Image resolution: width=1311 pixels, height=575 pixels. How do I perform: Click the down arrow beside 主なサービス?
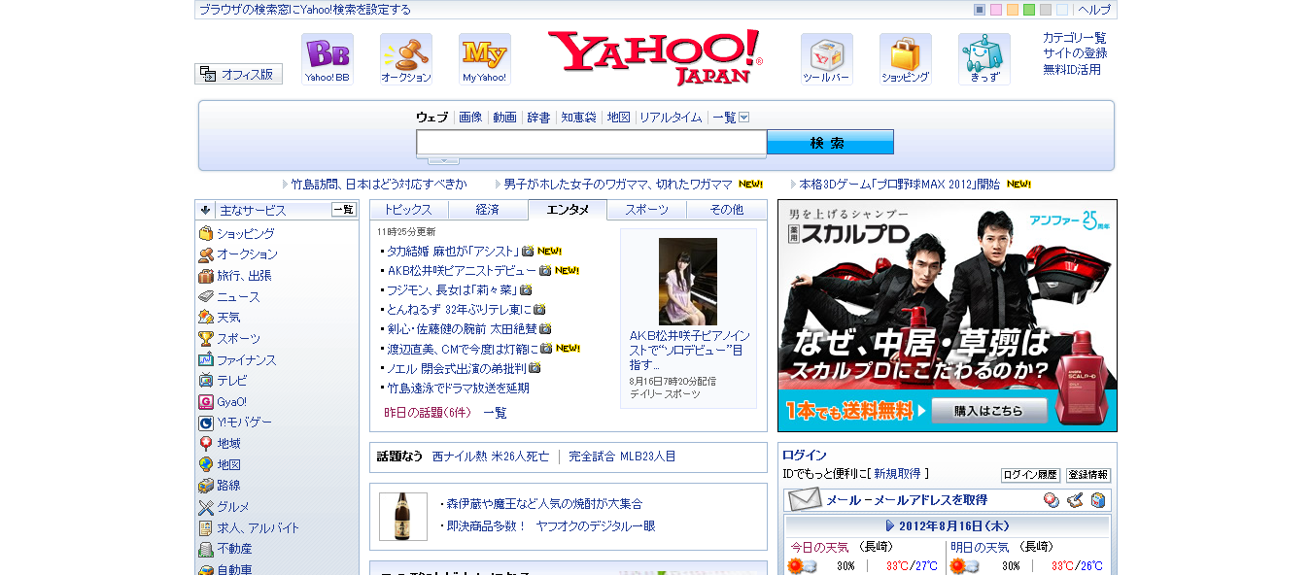tap(206, 210)
